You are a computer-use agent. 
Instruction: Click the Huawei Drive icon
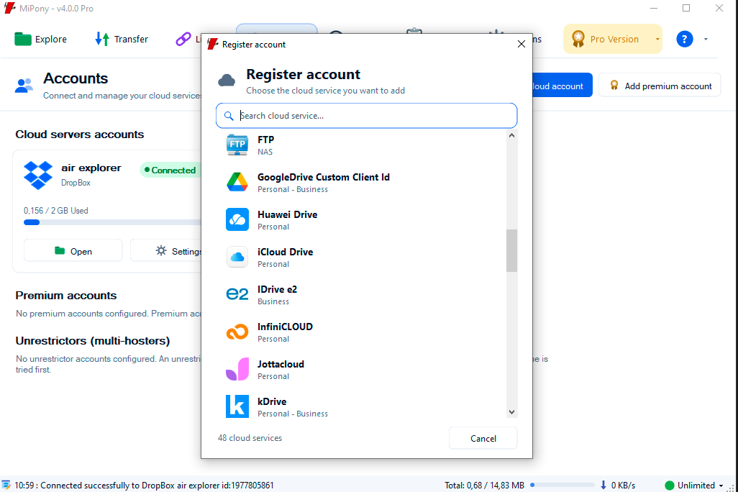point(237,219)
